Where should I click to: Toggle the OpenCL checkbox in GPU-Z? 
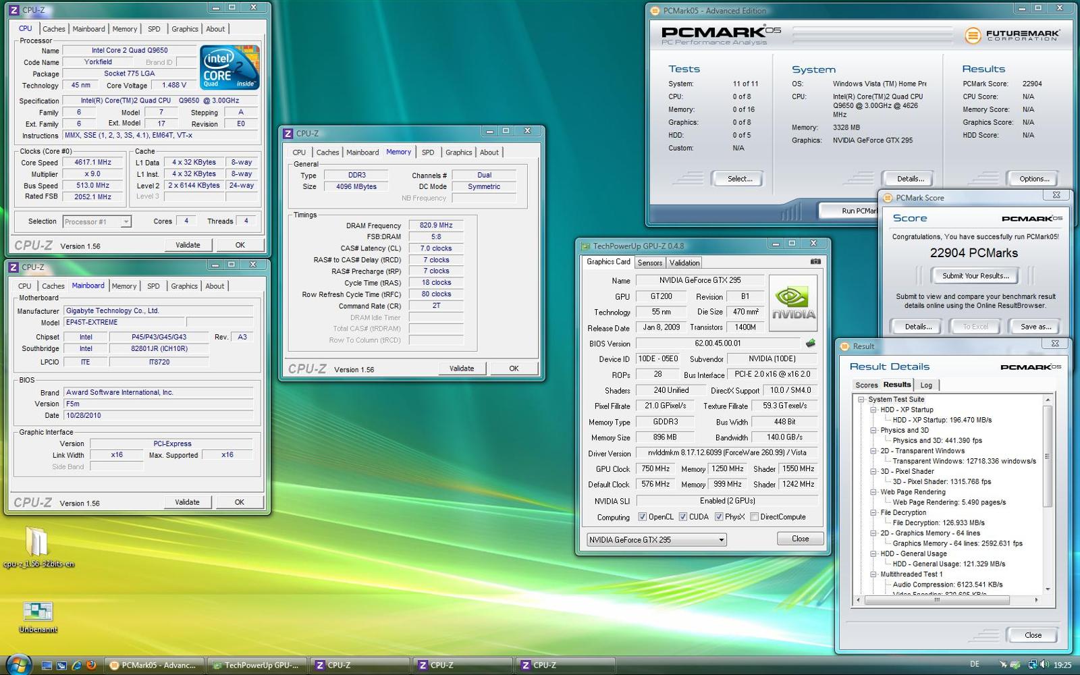click(x=643, y=517)
